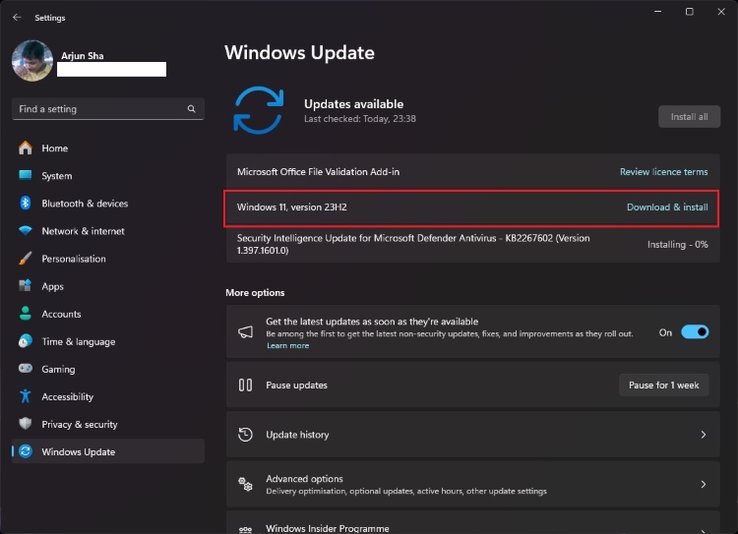This screenshot has height=534, width=738.
Task: Expand the Update history chevron
Action: [x=703, y=435]
